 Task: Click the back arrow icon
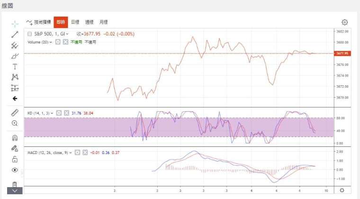15,99
